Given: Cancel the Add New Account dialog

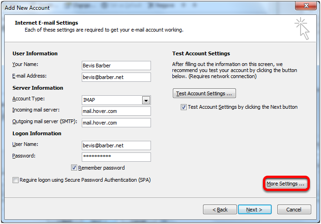Looking at the screenshot, I should (x=294, y=210).
